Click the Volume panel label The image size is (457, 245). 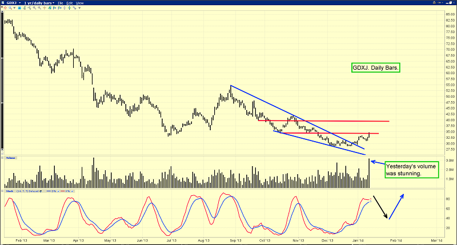[x=11, y=158]
